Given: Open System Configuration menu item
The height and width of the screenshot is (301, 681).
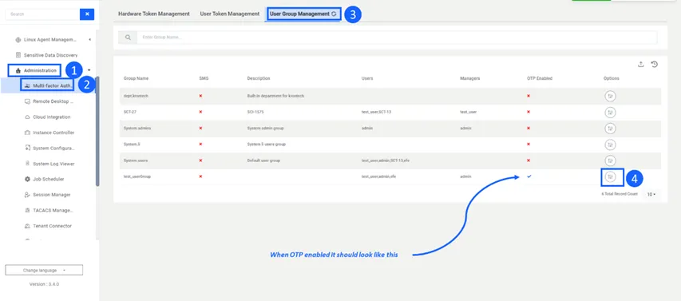Looking at the screenshot, I should point(53,149).
